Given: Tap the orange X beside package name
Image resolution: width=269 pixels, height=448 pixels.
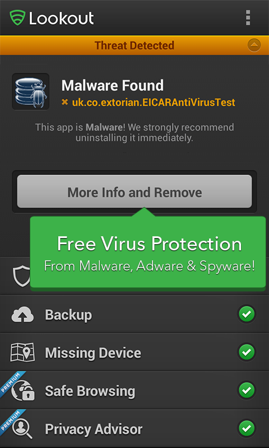Looking at the screenshot, I should click(x=65, y=102).
